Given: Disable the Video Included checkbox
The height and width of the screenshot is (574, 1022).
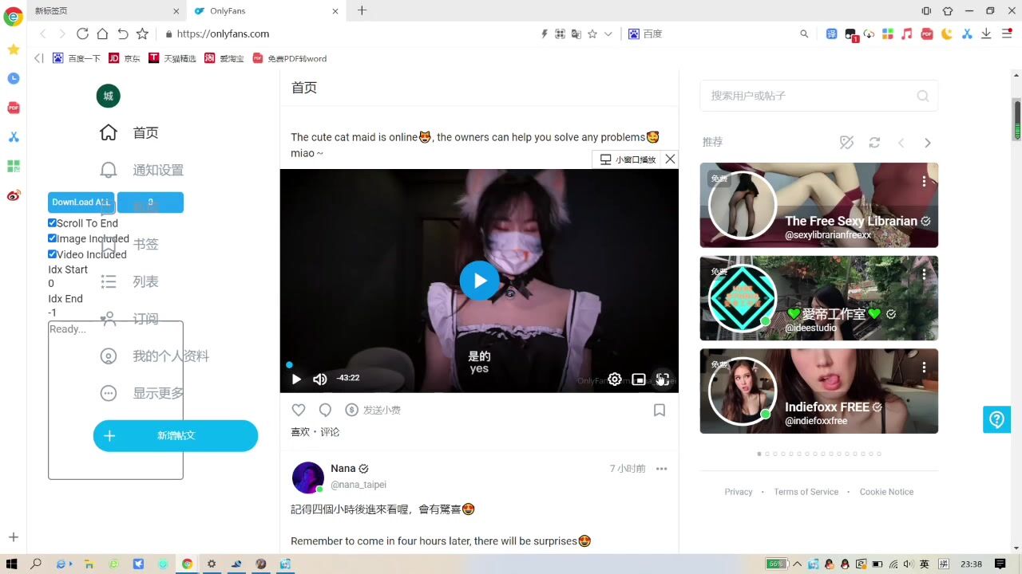Looking at the screenshot, I should [x=53, y=254].
